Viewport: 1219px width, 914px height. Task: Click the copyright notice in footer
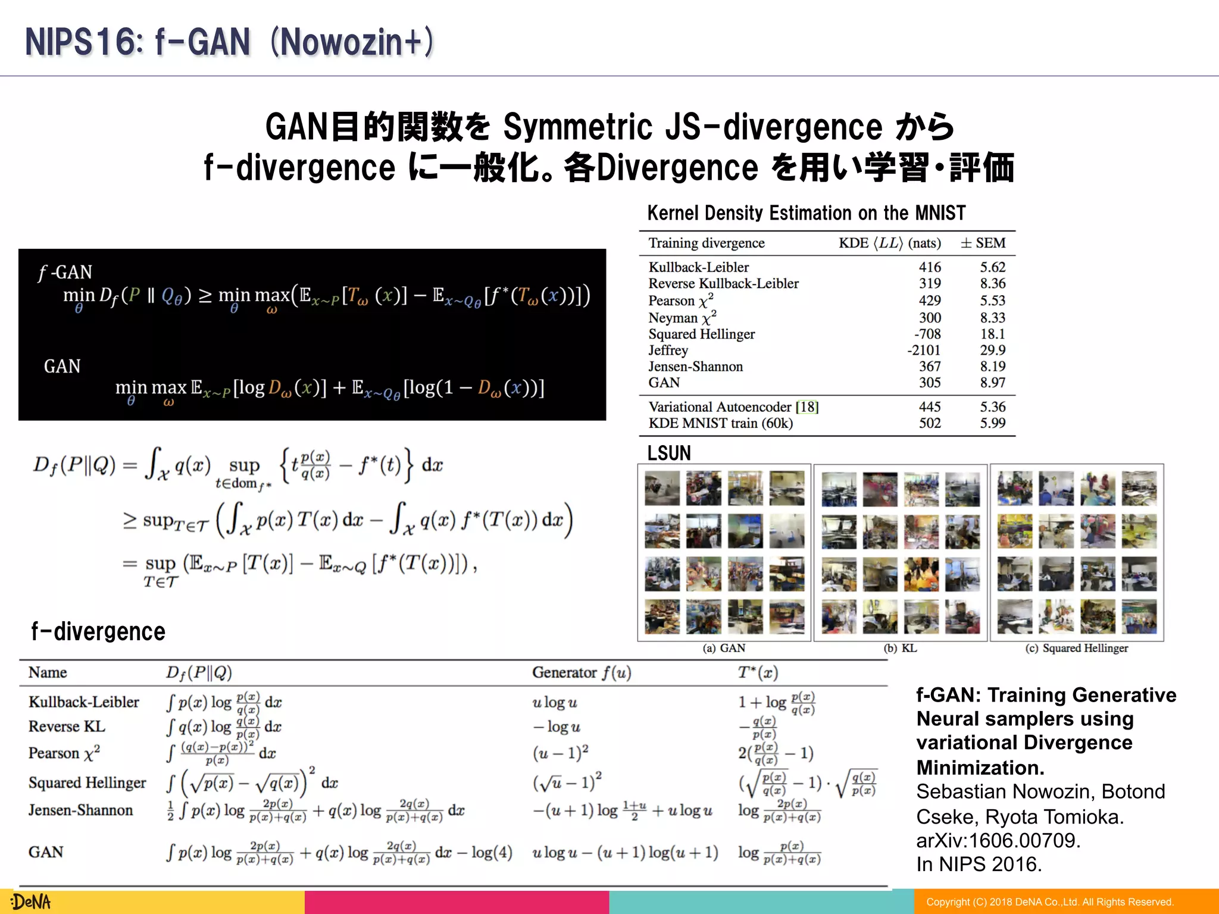(1050, 902)
